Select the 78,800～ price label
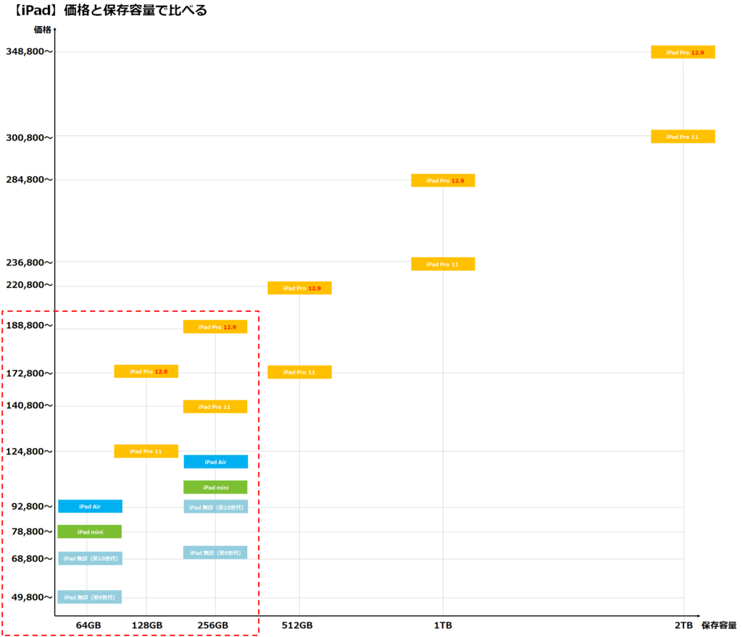This screenshot has width=742, height=637. coord(32,531)
